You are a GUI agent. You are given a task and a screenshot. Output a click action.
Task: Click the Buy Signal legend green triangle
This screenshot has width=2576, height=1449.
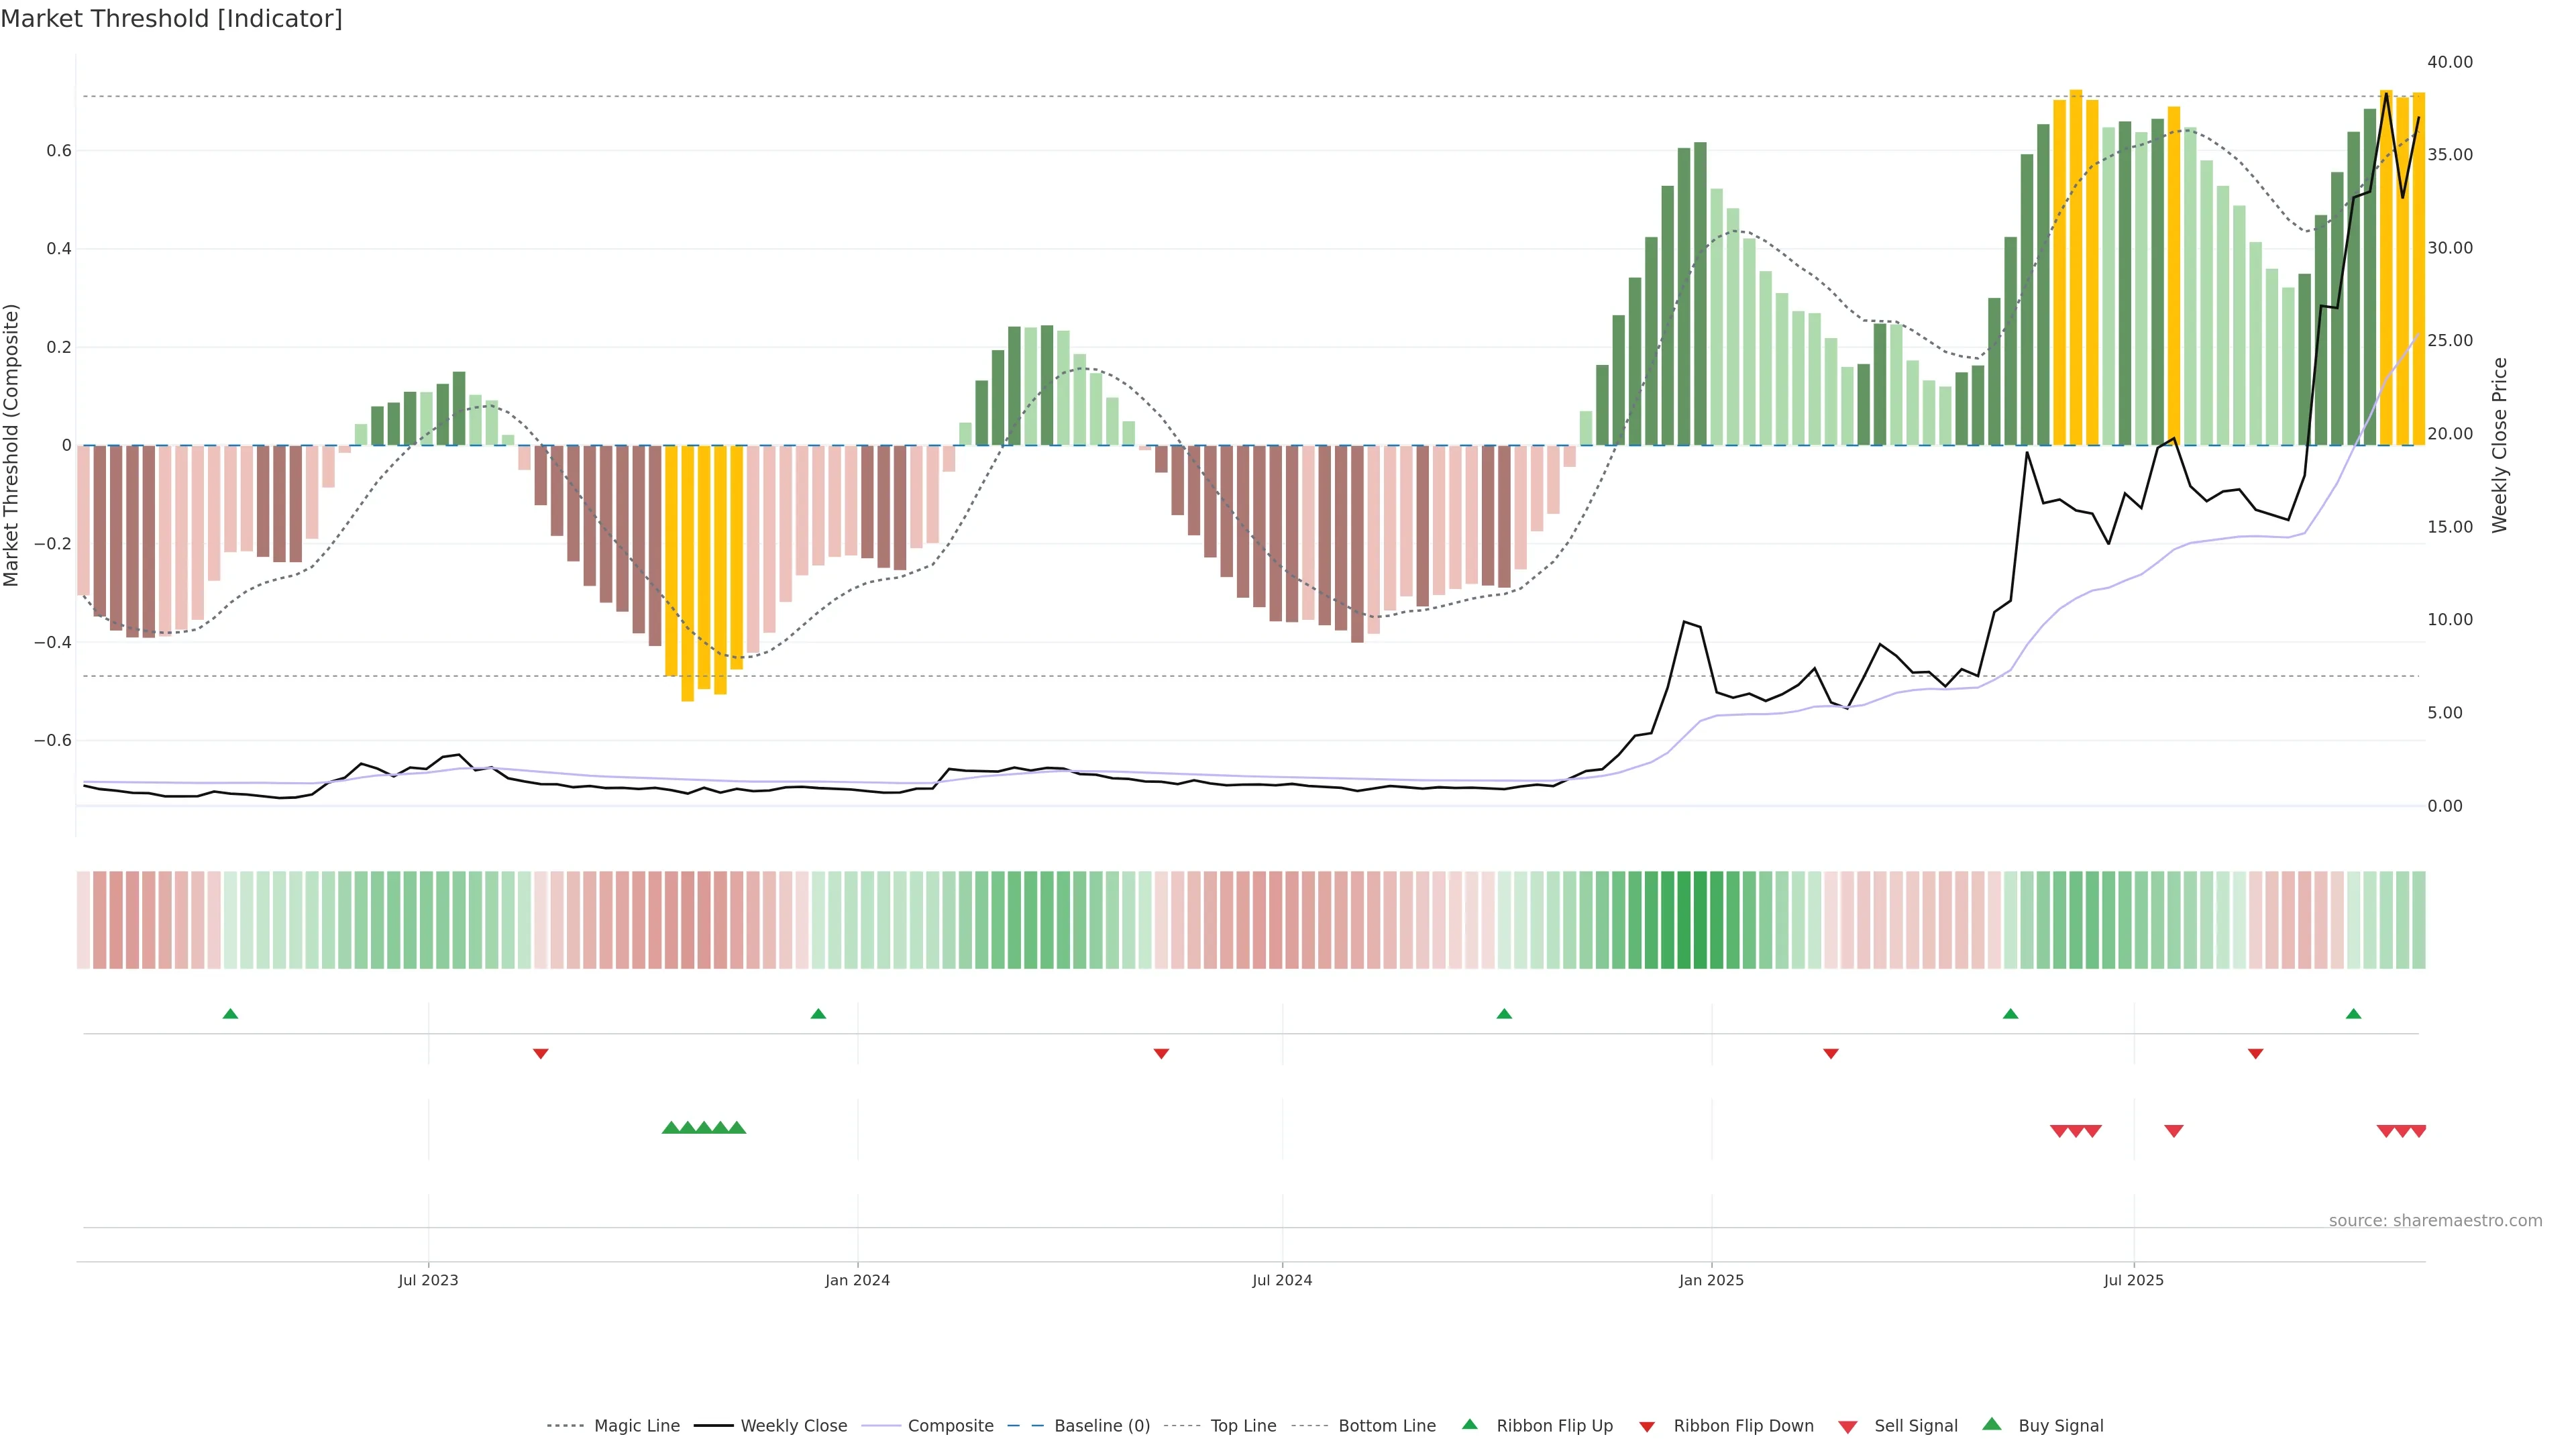pos(1992,1424)
